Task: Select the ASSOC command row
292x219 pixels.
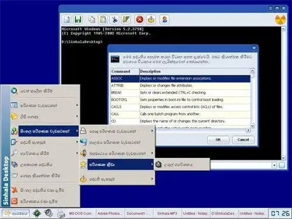Action: coord(180,78)
